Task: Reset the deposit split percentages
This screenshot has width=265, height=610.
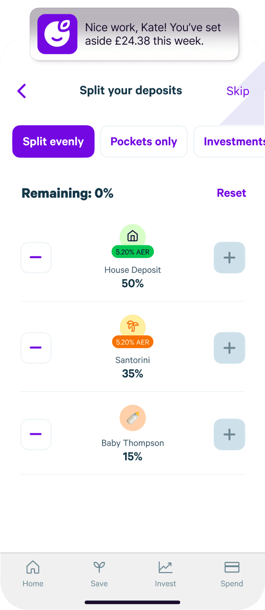Action: point(231,193)
